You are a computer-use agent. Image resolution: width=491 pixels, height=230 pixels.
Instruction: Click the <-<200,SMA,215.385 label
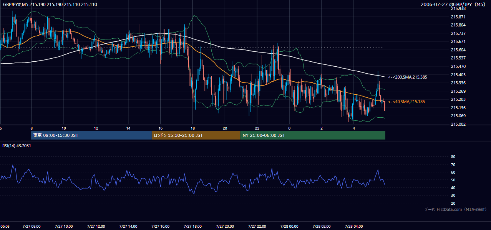(x=408, y=77)
